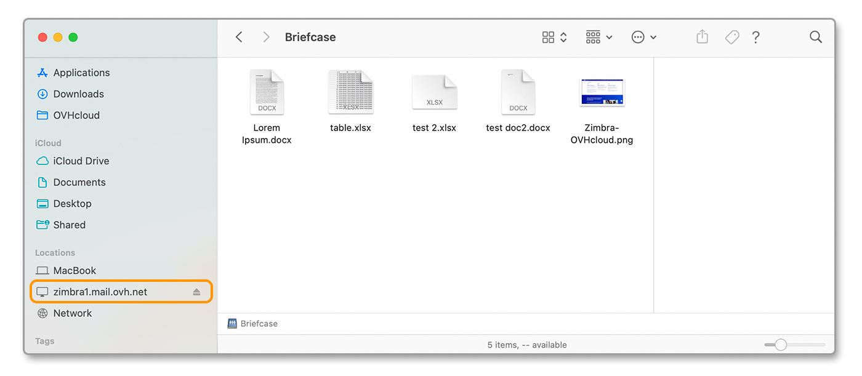Image resolution: width=862 pixels, height=376 pixels.
Task: Open the group-by options dropdown
Action: pos(598,38)
